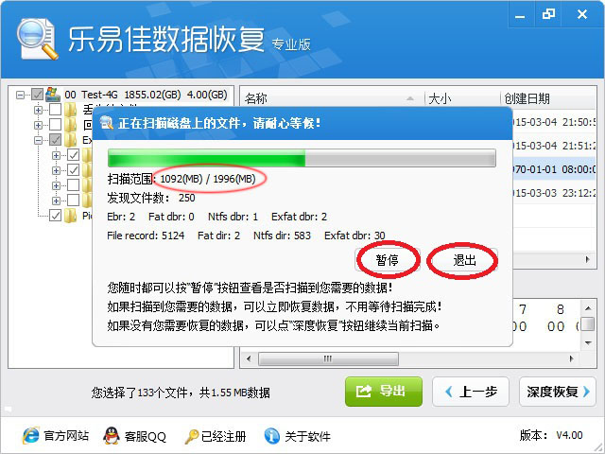Sort the file list by 名称 column
Screen dimensions: 605x454
[x=332, y=98]
